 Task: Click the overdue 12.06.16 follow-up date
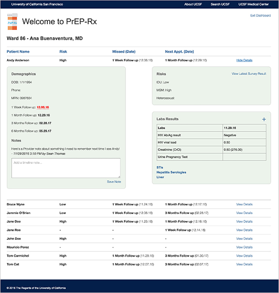coord(43,107)
